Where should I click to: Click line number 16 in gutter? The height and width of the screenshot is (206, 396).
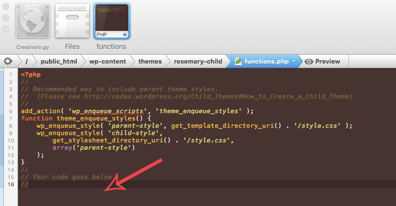click(11, 185)
